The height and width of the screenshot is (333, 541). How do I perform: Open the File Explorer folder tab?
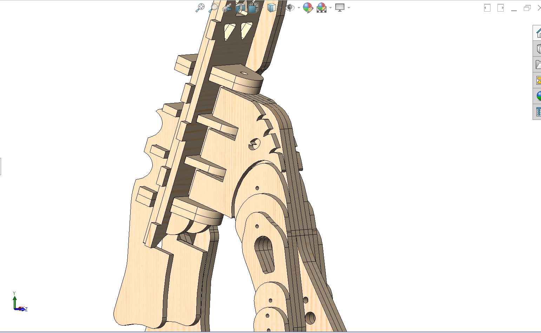537,64
